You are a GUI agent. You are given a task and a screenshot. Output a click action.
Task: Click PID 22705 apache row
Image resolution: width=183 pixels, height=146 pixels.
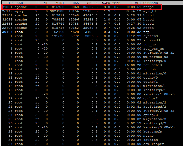coord(7,28)
